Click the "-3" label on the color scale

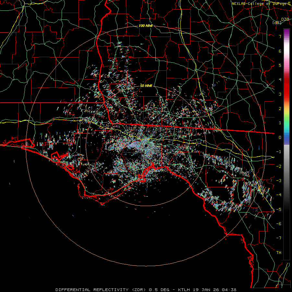pyautogui.click(x=279, y=180)
